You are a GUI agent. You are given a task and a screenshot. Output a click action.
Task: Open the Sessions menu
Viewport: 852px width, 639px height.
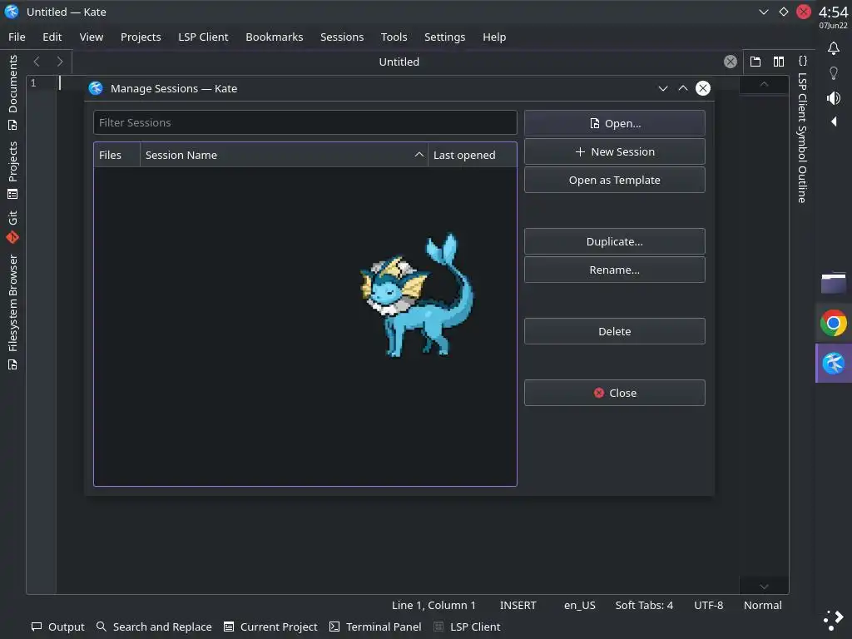tap(342, 37)
